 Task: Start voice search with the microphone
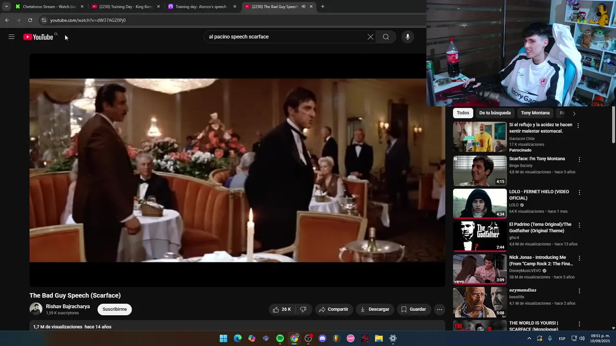(x=408, y=37)
